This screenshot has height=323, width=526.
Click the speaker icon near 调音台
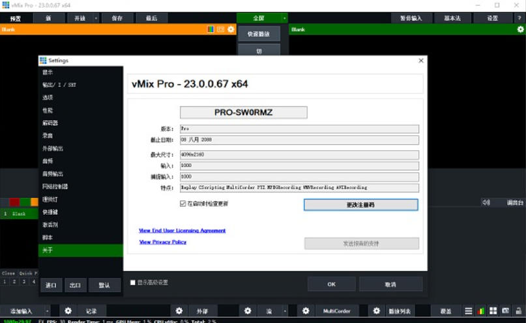pos(486,202)
